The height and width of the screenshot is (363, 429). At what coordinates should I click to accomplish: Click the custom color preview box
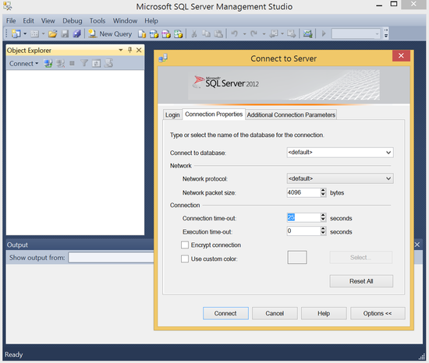pos(297,257)
